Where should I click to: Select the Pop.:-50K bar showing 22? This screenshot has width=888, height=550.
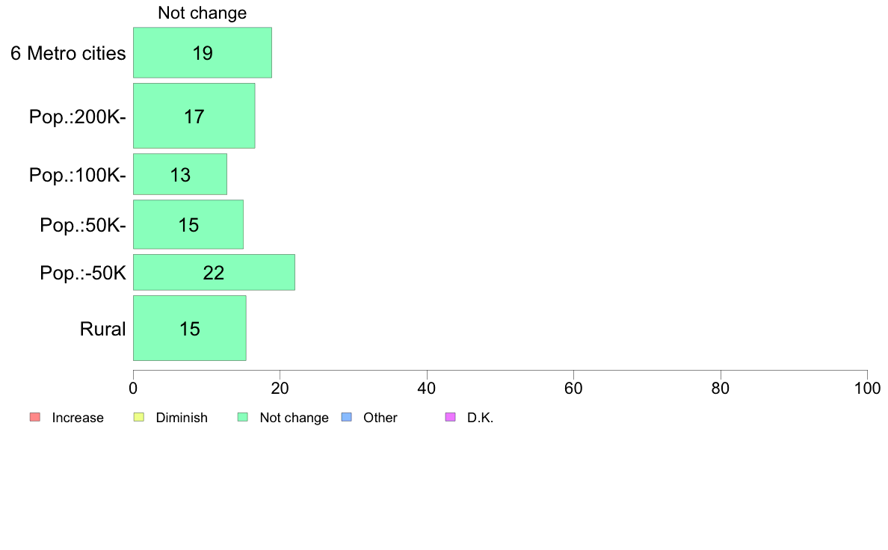pos(214,273)
